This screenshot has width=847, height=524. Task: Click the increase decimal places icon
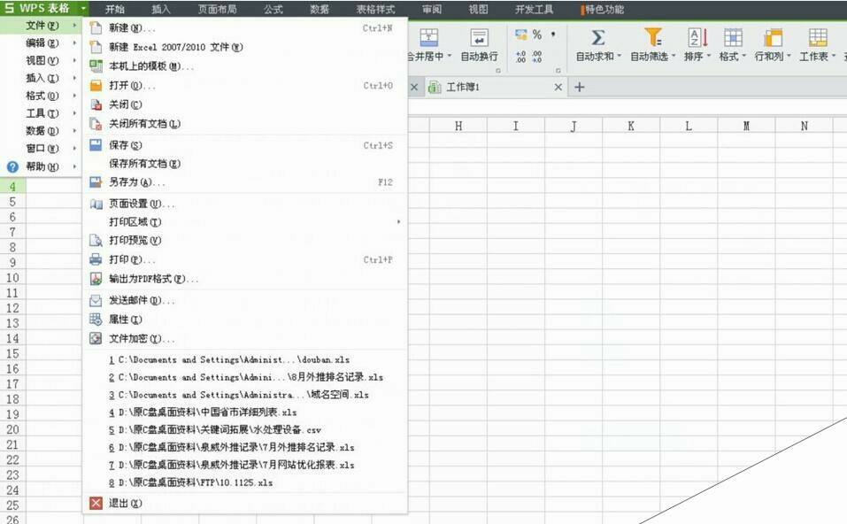pyautogui.click(x=520, y=57)
